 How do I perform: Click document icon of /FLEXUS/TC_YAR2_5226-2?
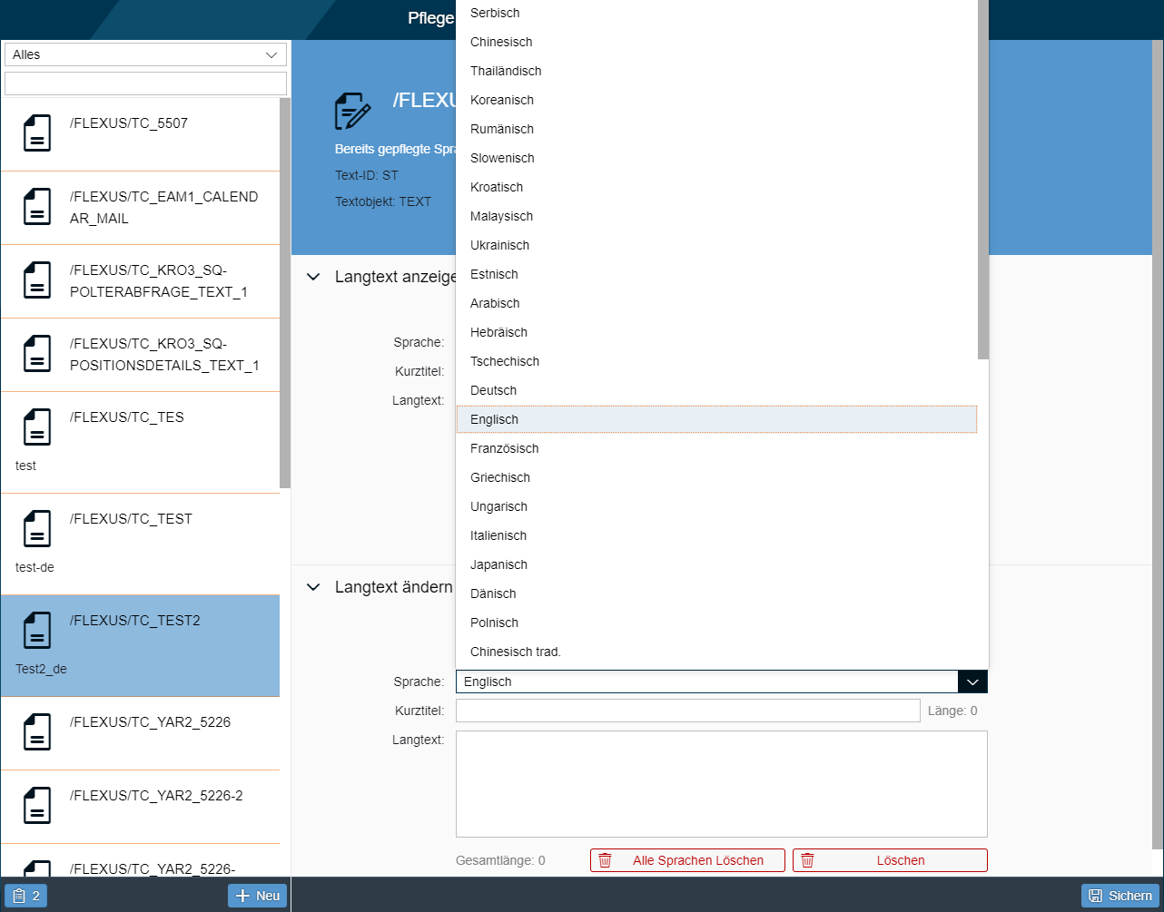point(37,805)
